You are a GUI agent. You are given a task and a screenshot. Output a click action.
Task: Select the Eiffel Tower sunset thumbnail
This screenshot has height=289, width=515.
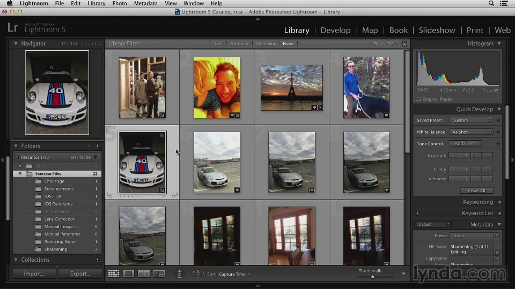click(292, 87)
